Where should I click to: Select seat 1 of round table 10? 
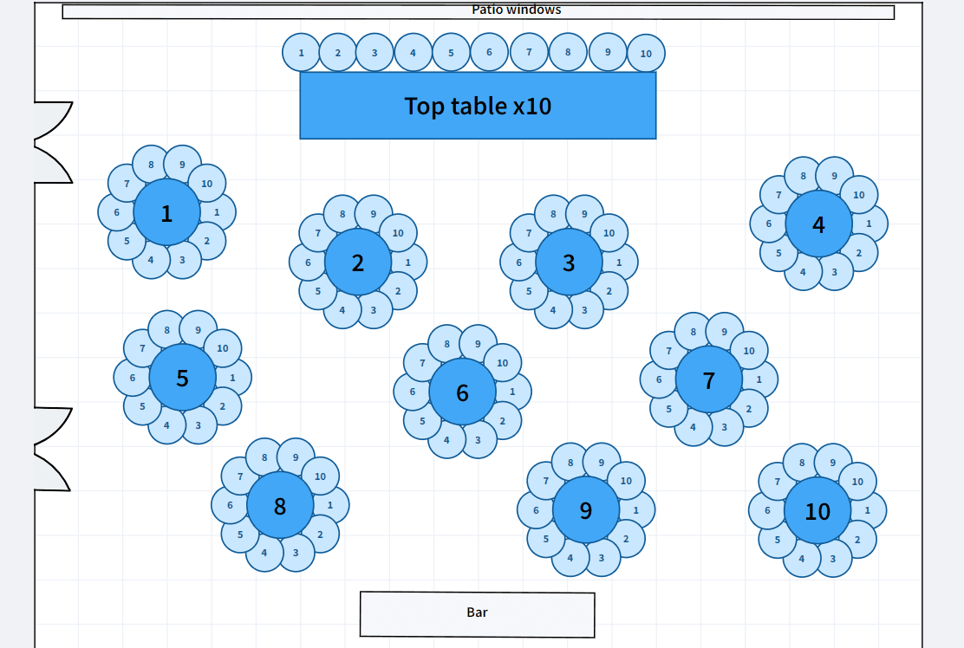(868, 510)
